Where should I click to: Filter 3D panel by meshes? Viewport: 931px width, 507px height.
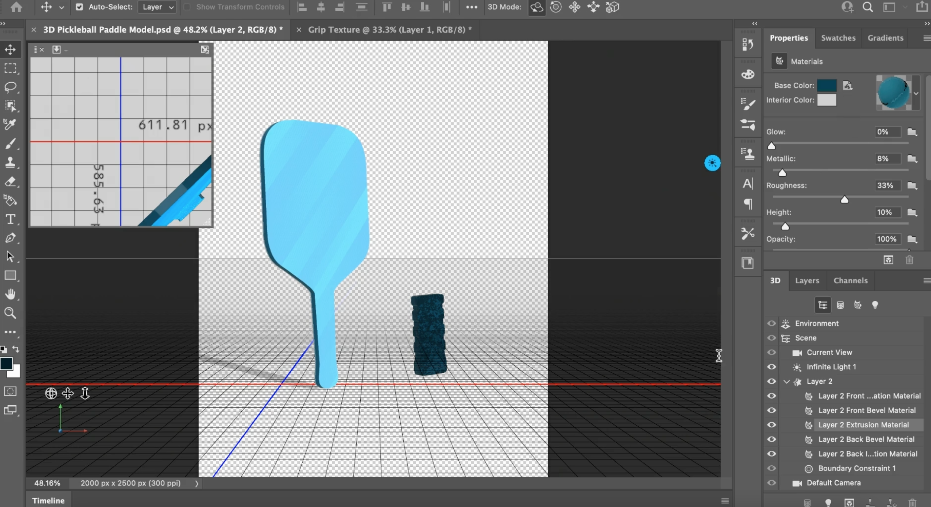click(840, 305)
